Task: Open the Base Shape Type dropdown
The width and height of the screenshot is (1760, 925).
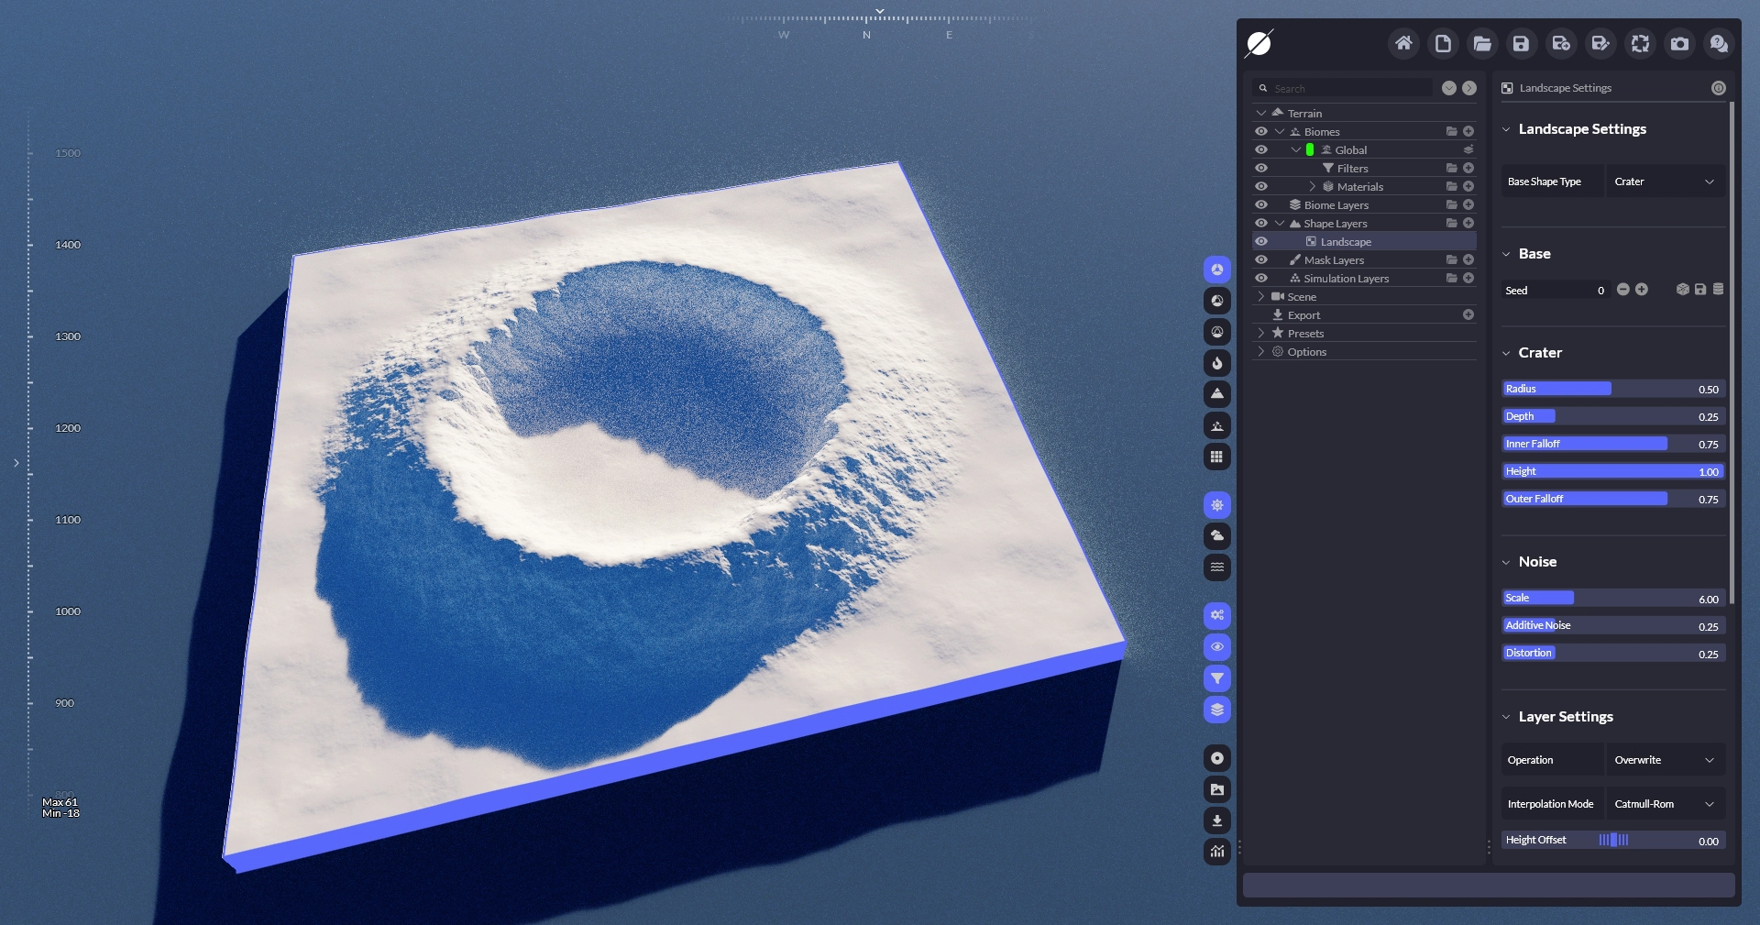Action: click(1664, 182)
